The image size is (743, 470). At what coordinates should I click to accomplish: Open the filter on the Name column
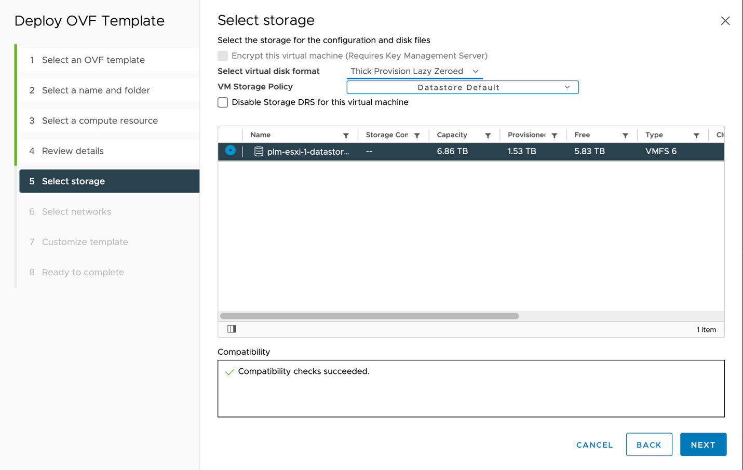pyautogui.click(x=346, y=135)
